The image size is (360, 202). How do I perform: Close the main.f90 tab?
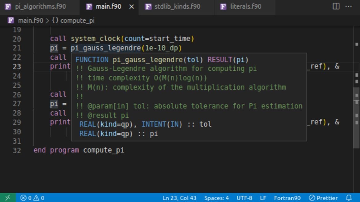pyautogui.click(x=132, y=7)
